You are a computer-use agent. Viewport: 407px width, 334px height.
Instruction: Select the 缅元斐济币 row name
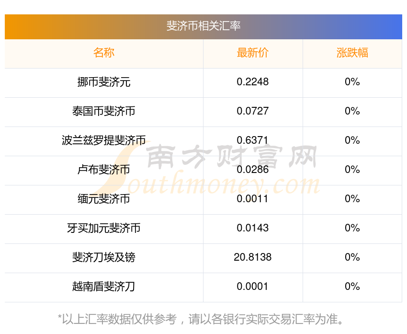[104, 199]
